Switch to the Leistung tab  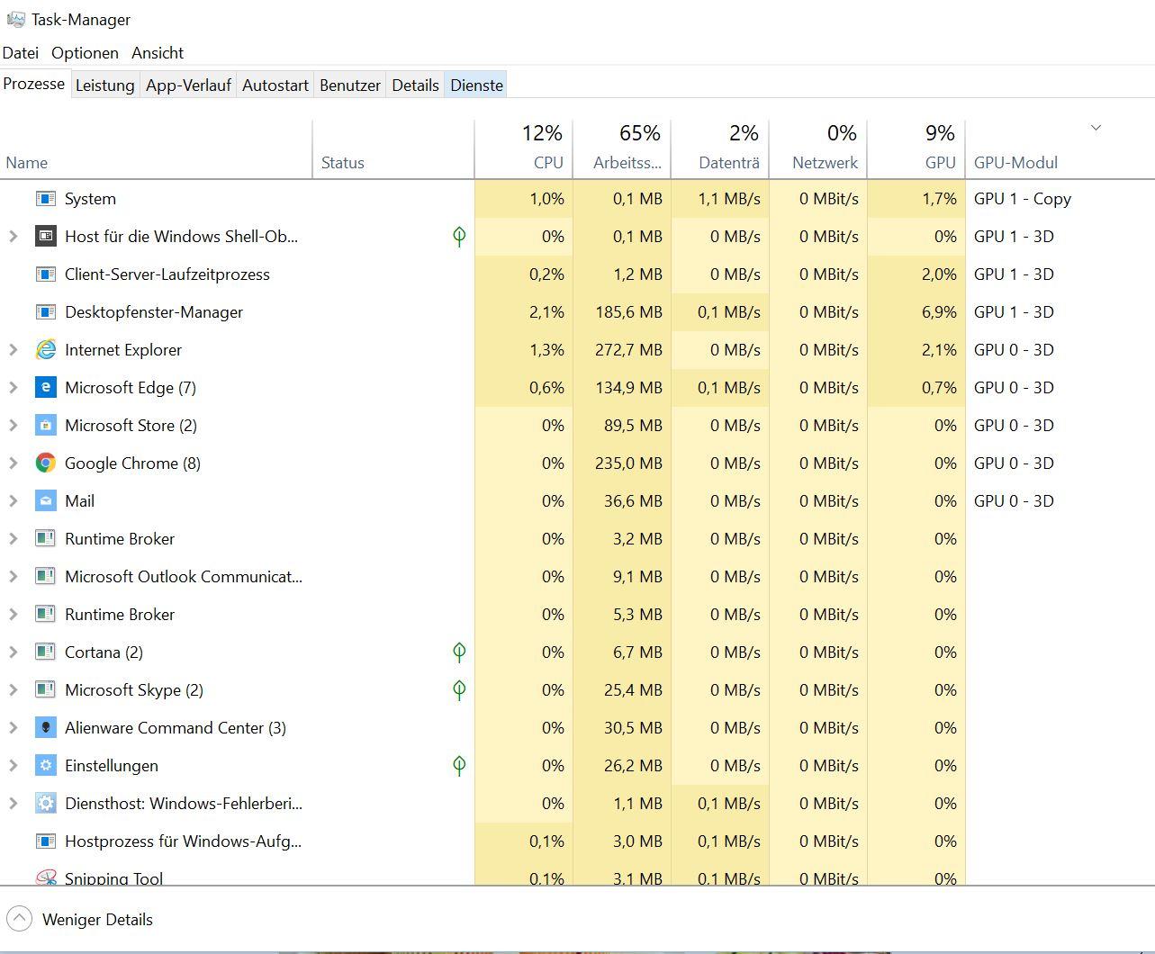[104, 85]
